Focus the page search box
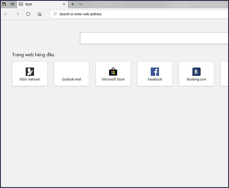229x188 pixels. (154, 38)
